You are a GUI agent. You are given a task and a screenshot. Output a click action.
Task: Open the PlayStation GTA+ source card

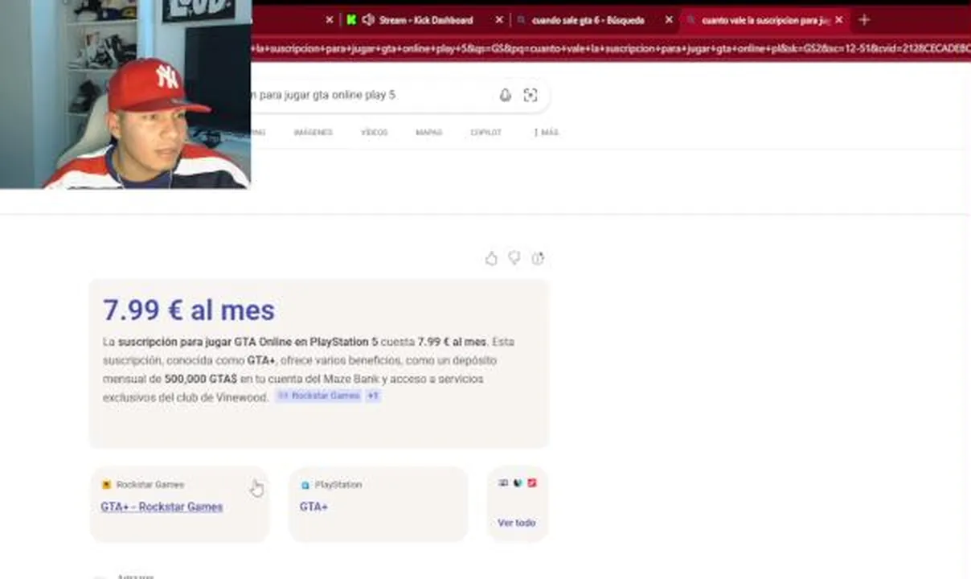pos(378,504)
